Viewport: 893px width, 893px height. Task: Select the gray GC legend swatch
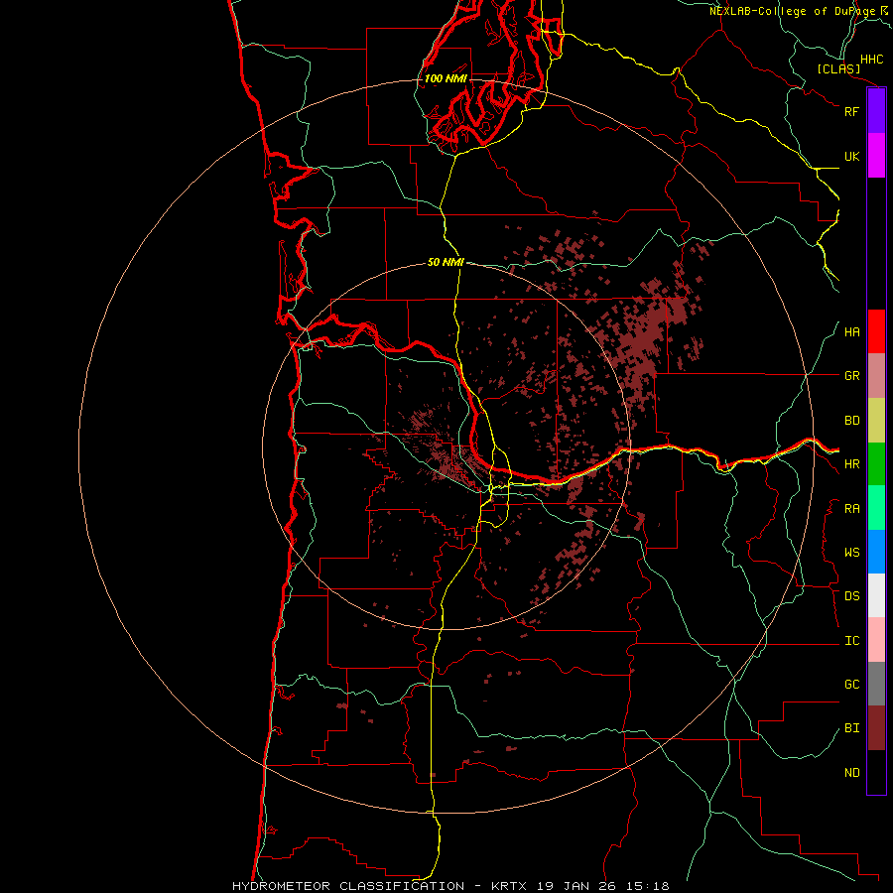876,684
